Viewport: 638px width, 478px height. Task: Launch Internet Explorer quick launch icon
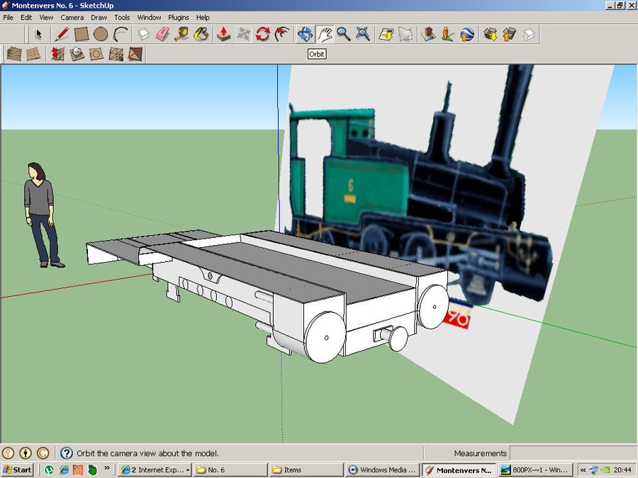[x=64, y=470]
